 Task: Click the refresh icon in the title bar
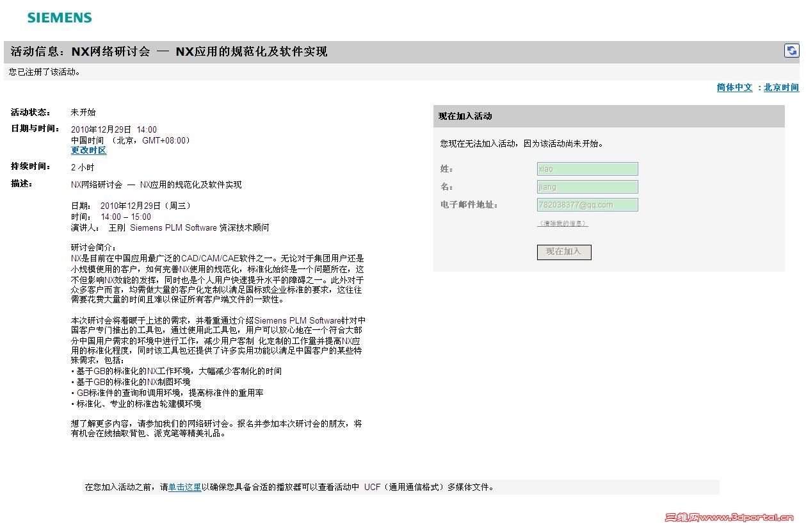pos(791,51)
